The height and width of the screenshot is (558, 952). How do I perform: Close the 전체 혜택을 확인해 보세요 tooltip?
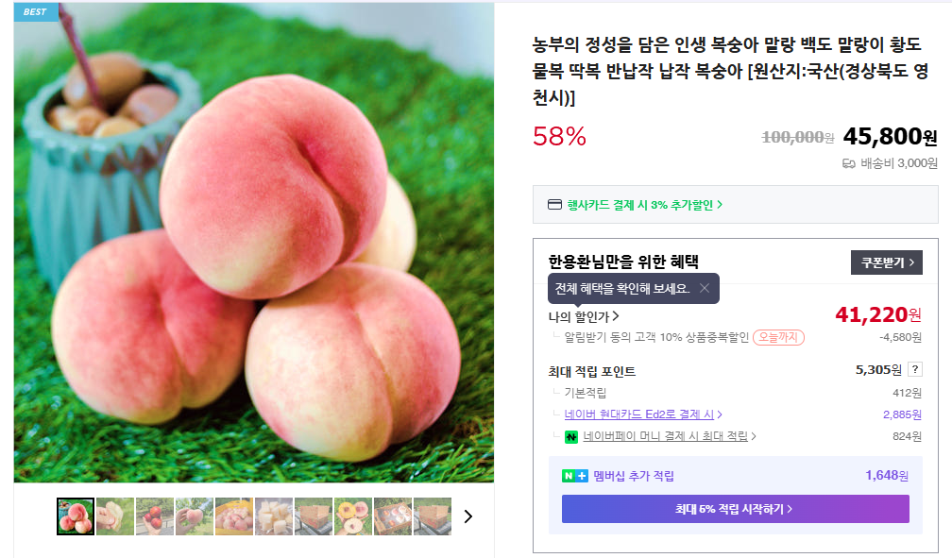705,288
